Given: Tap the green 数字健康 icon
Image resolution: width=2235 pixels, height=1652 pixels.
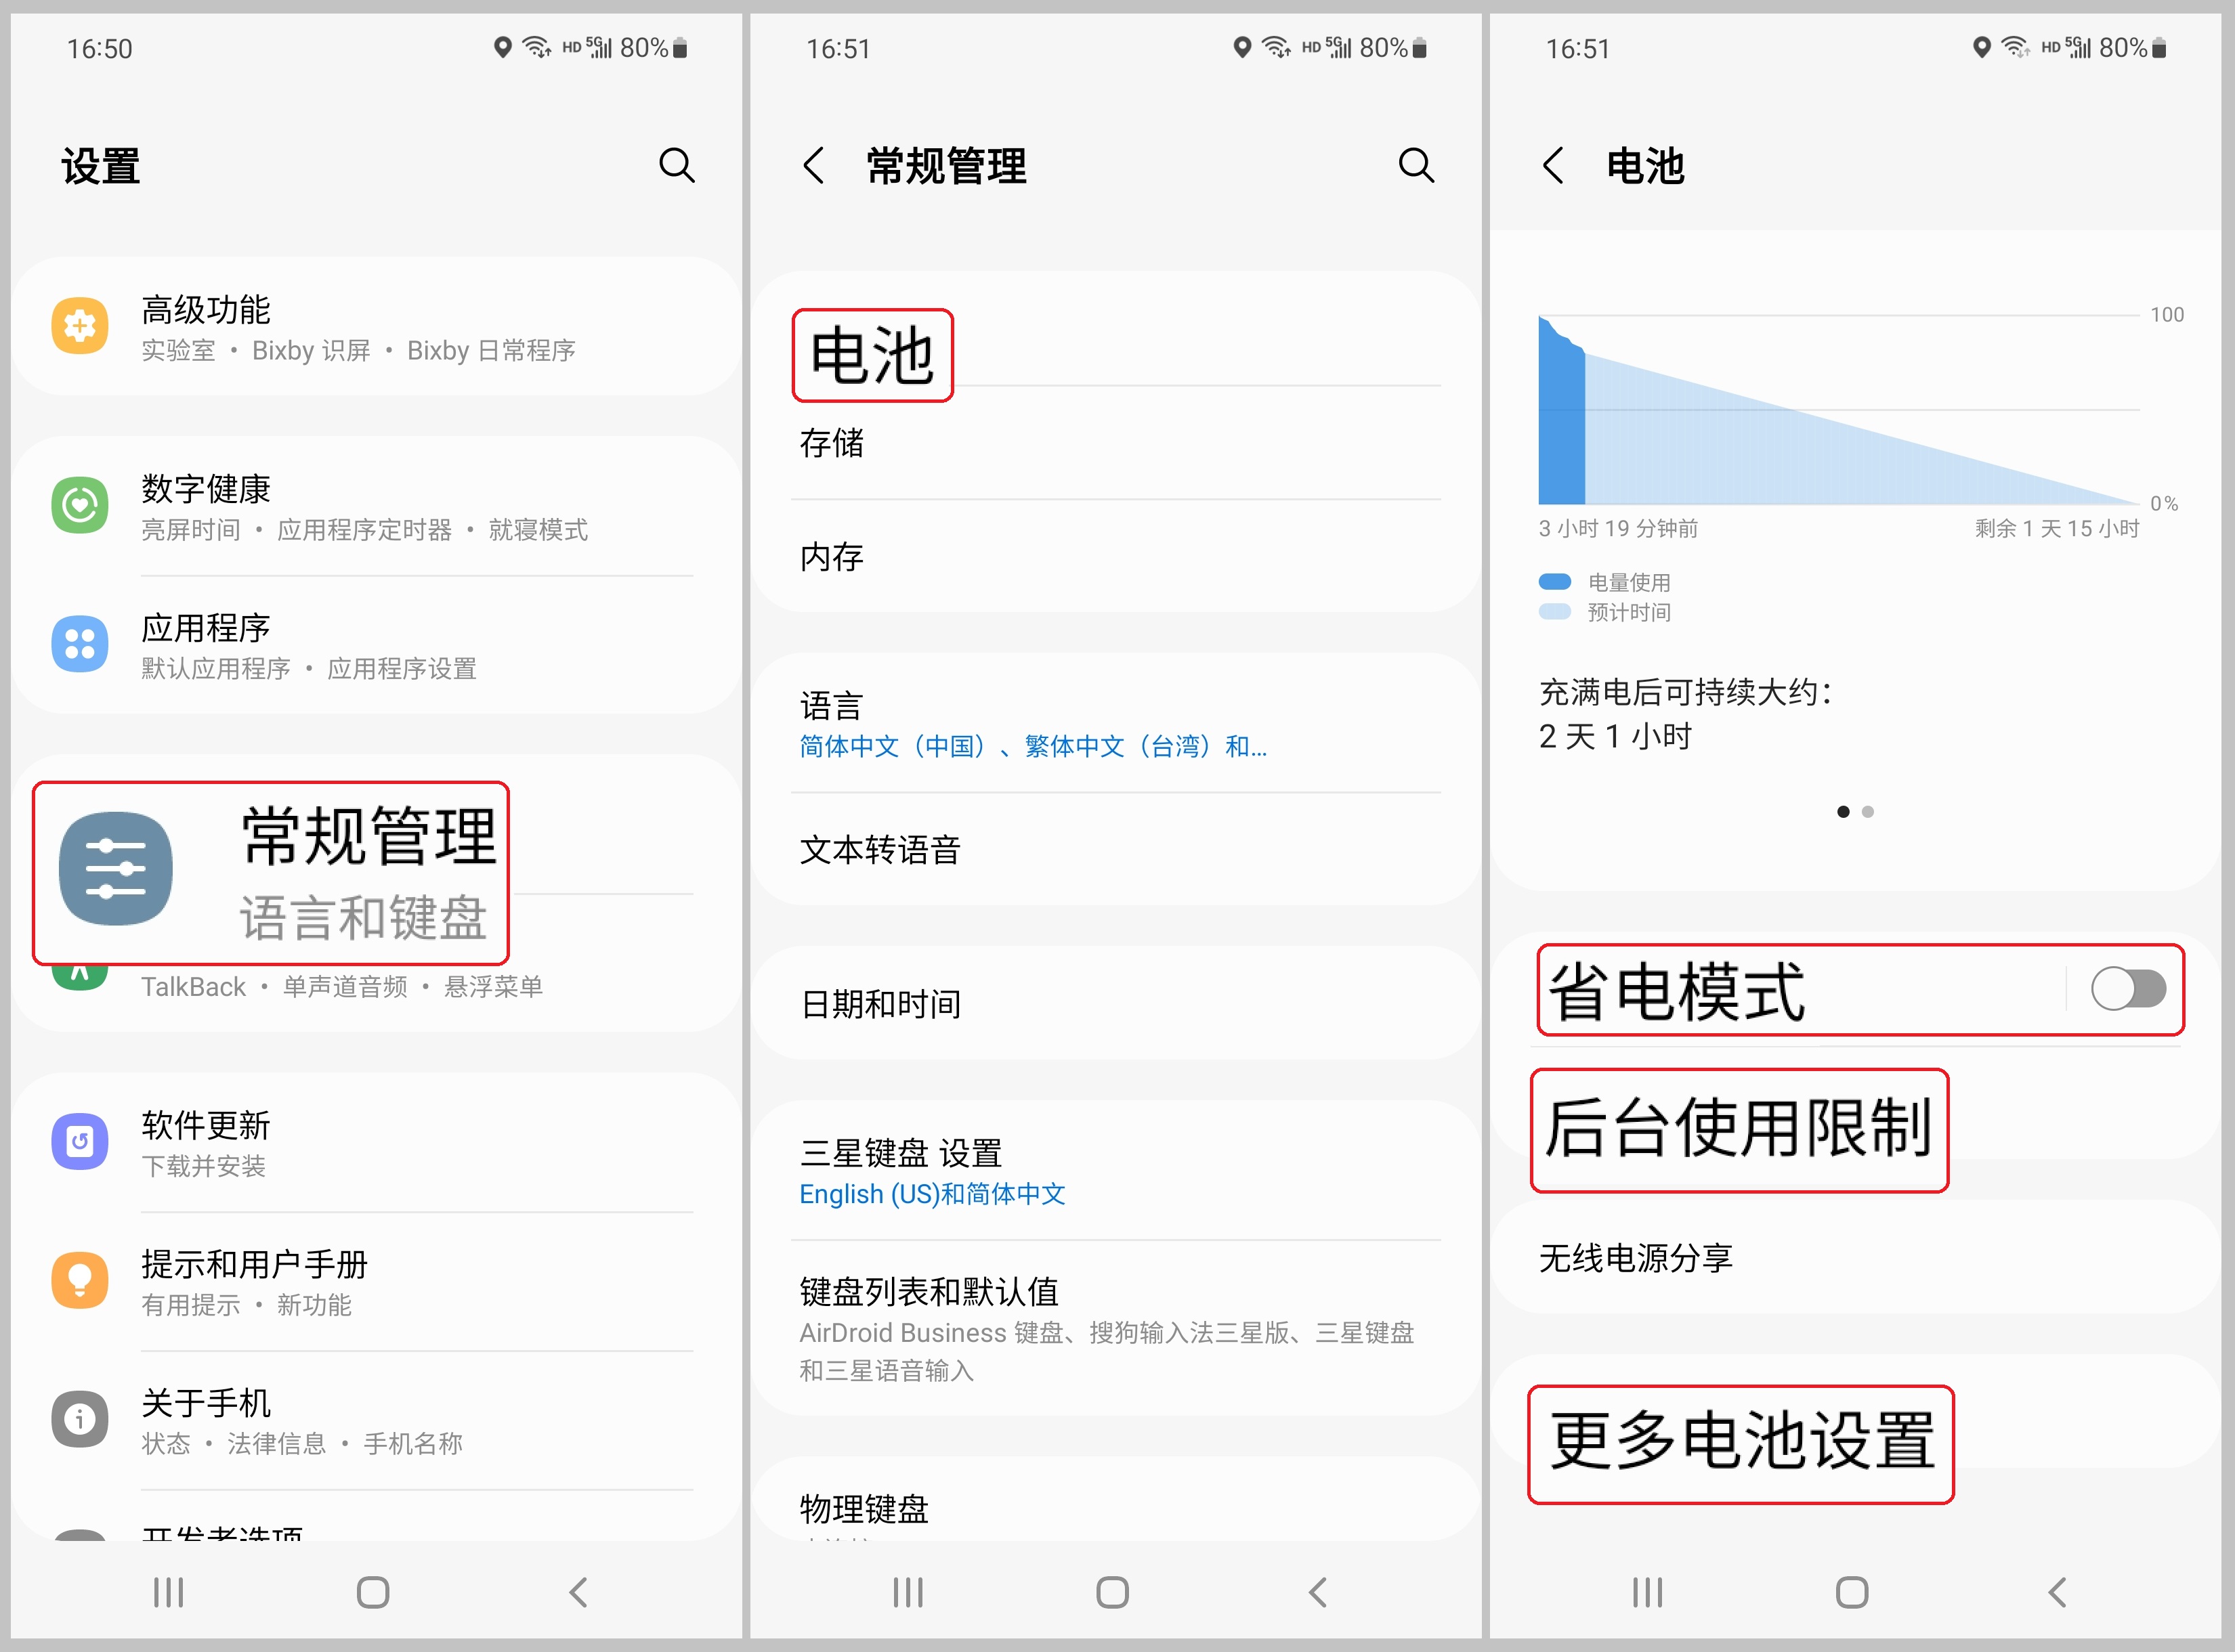Looking at the screenshot, I should pyautogui.click(x=80, y=504).
